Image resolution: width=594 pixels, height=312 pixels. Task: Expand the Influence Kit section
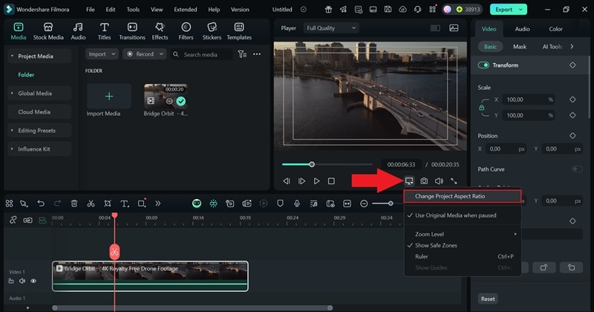[x=12, y=149]
